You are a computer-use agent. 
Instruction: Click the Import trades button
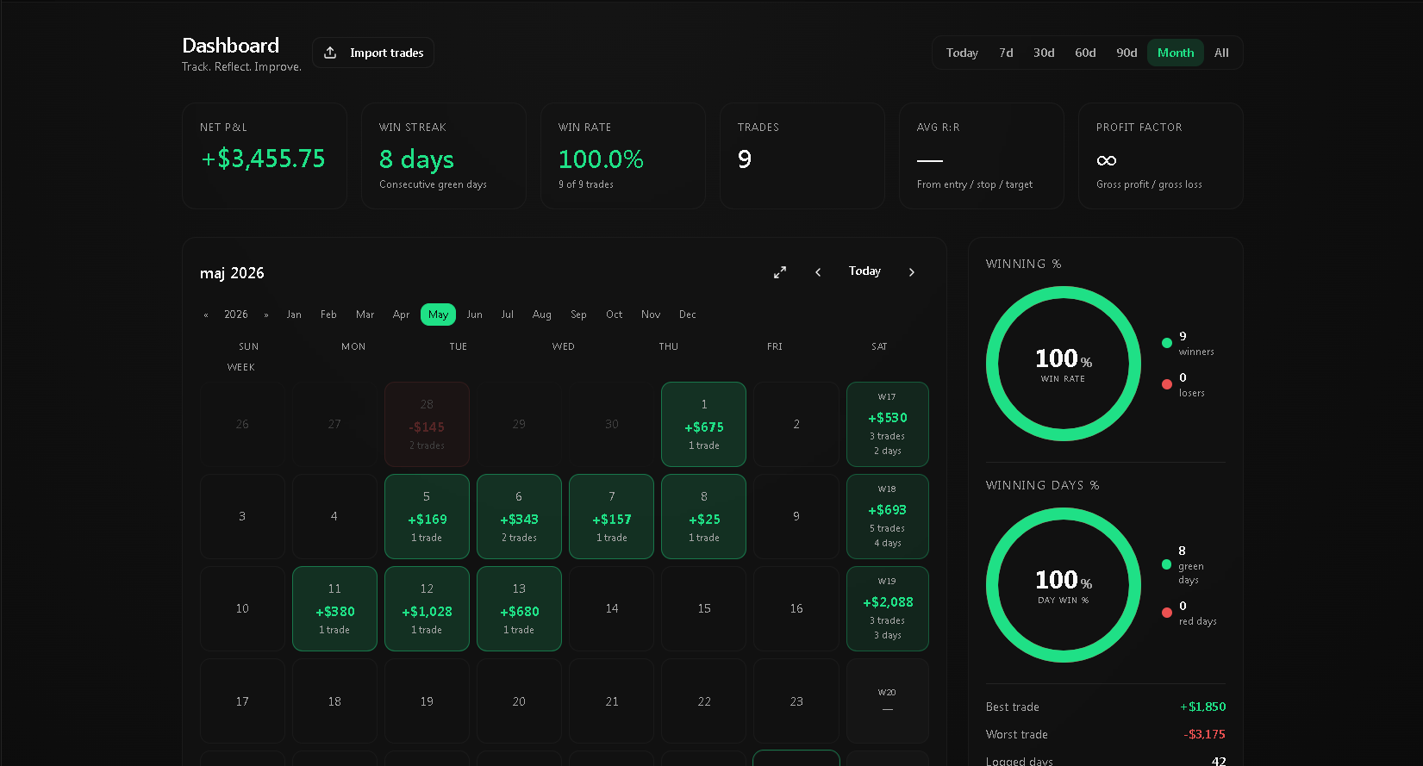pos(372,53)
